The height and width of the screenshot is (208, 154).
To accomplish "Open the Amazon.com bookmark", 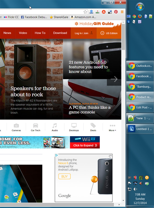I will click(84, 17).
